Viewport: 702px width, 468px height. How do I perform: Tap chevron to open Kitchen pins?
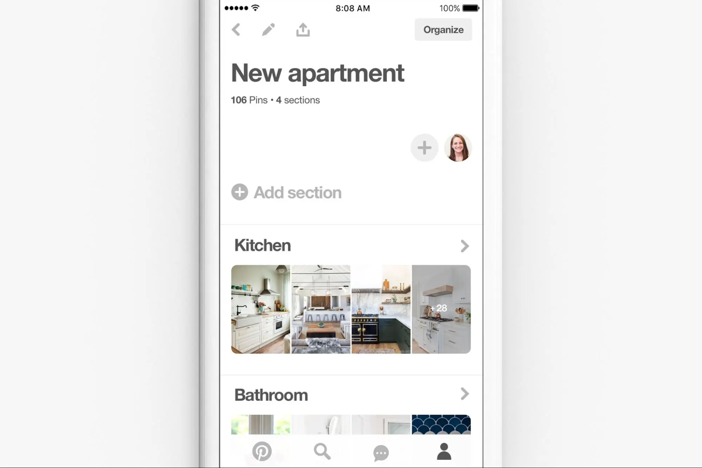coord(464,245)
